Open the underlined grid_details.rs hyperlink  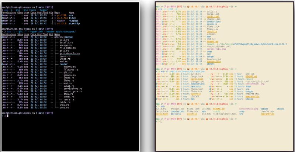(x=69, y=53)
